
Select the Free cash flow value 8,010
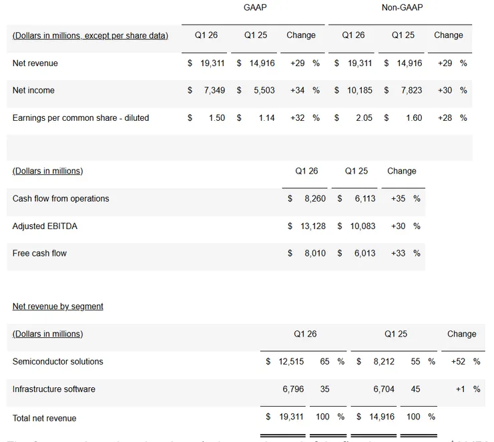(x=315, y=253)
